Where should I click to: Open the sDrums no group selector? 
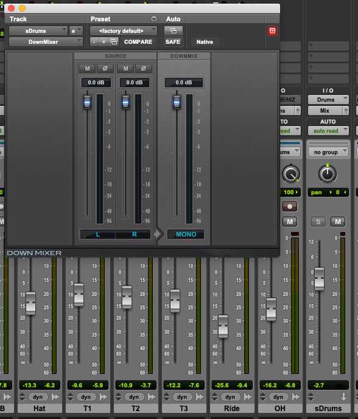[x=328, y=152]
